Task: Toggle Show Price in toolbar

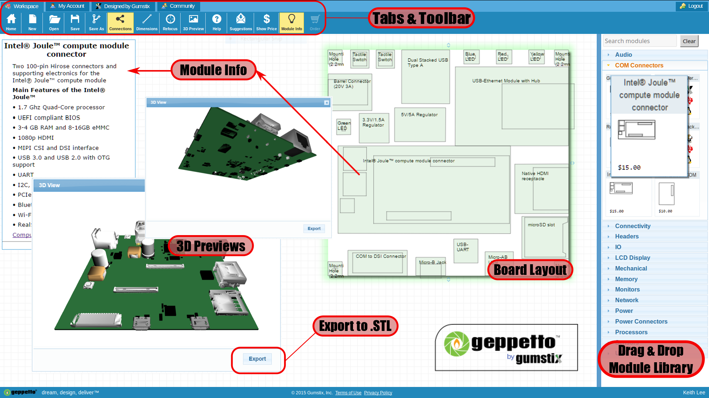Action: pos(267,23)
